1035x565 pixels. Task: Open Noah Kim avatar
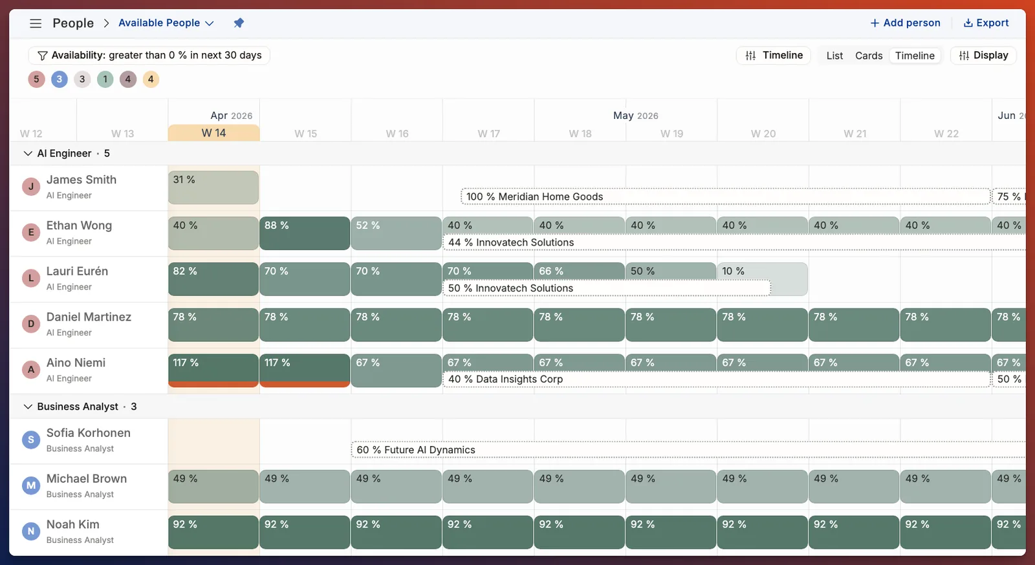31,532
